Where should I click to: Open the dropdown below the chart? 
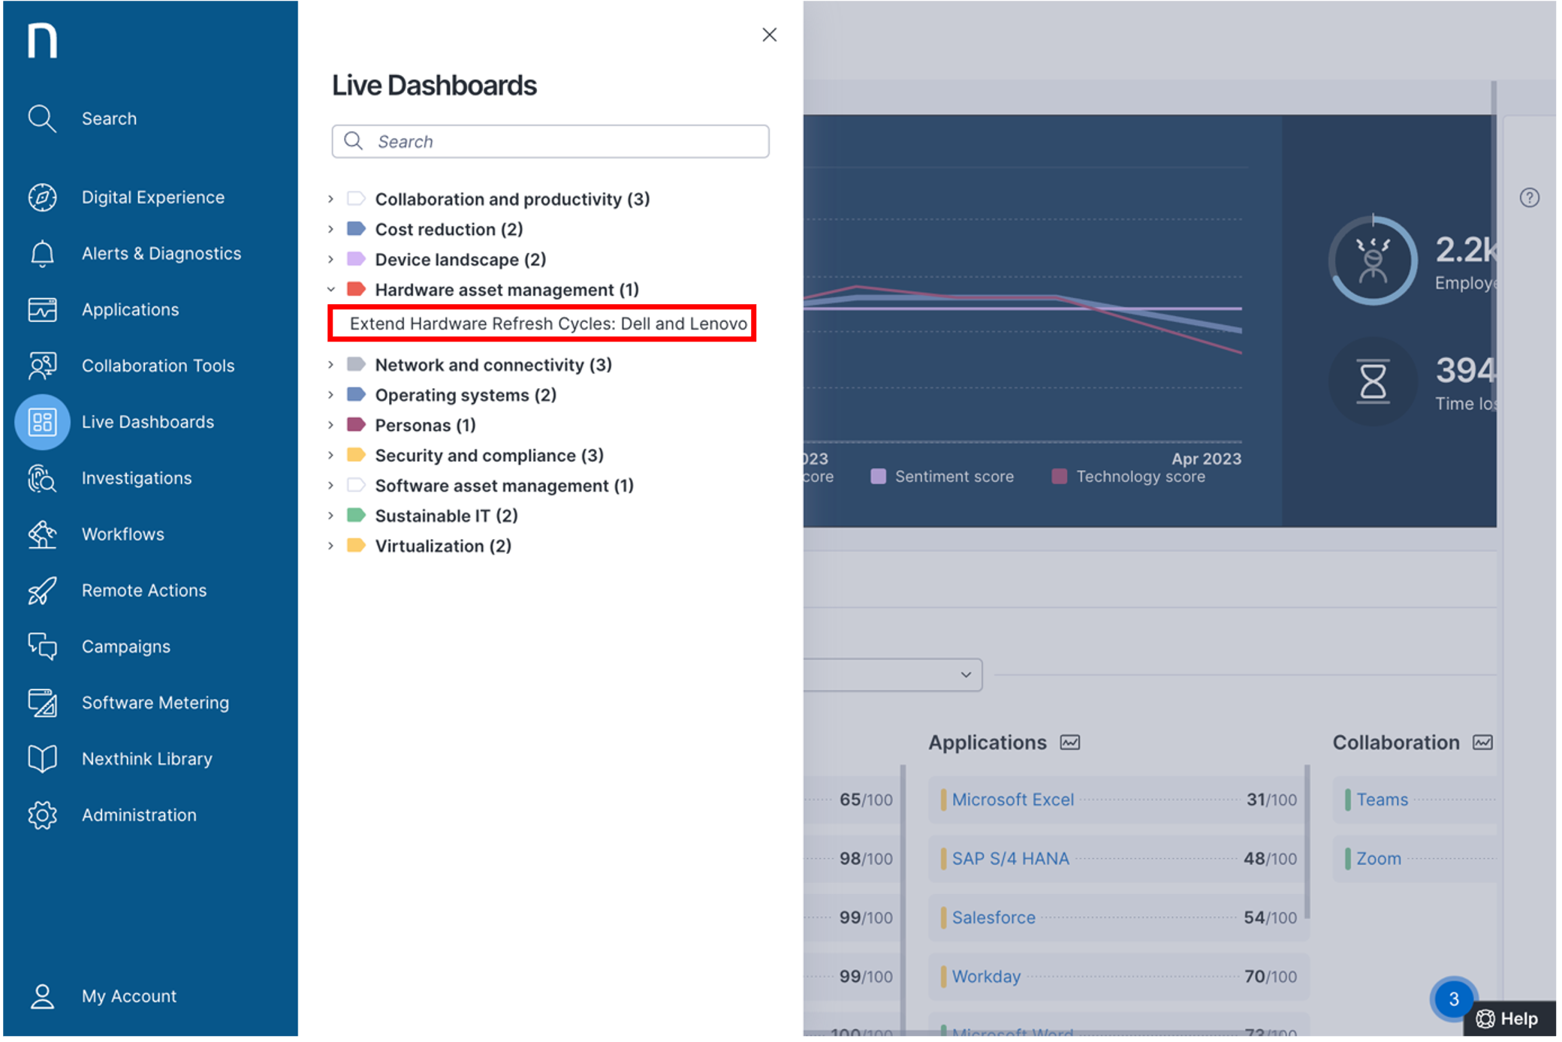[966, 674]
